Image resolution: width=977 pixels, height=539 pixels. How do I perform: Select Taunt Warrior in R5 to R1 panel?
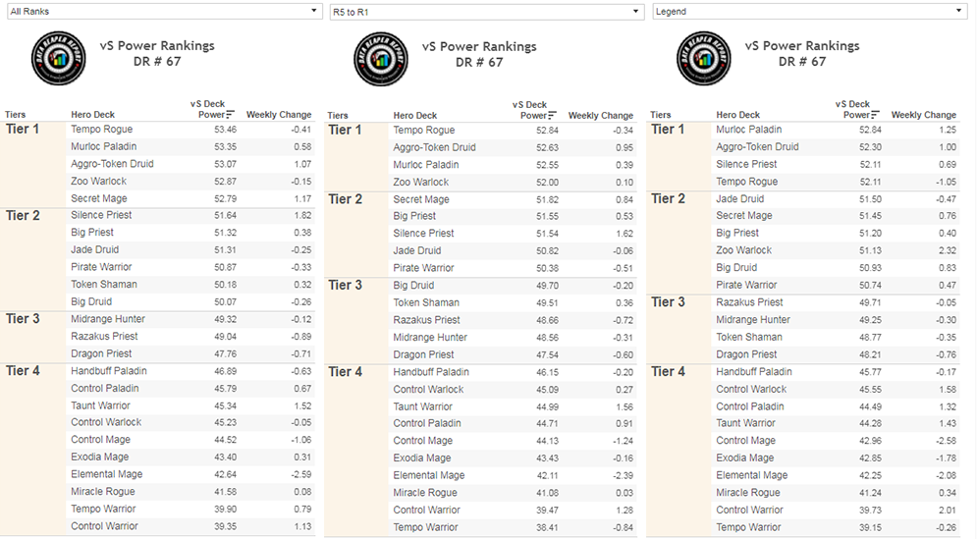click(422, 406)
